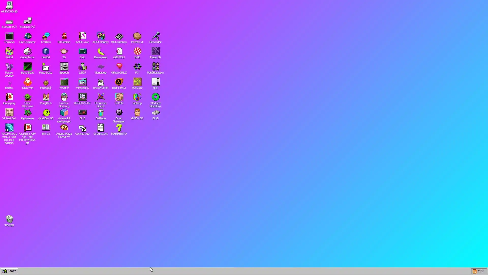The height and width of the screenshot is (275, 488).
Task: Click the Modded BeepBox green ring icon
Action: (x=156, y=97)
